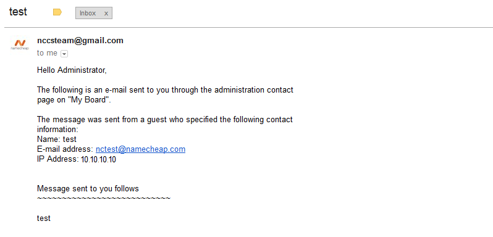Open the Namecheap sender avatar
Image resolution: width=493 pixels, height=237 pixels.
click(x=20, y=44)
